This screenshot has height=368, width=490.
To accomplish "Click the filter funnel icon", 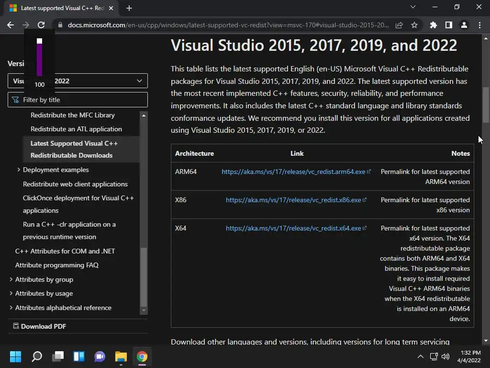I will click(x=15, y=100).
